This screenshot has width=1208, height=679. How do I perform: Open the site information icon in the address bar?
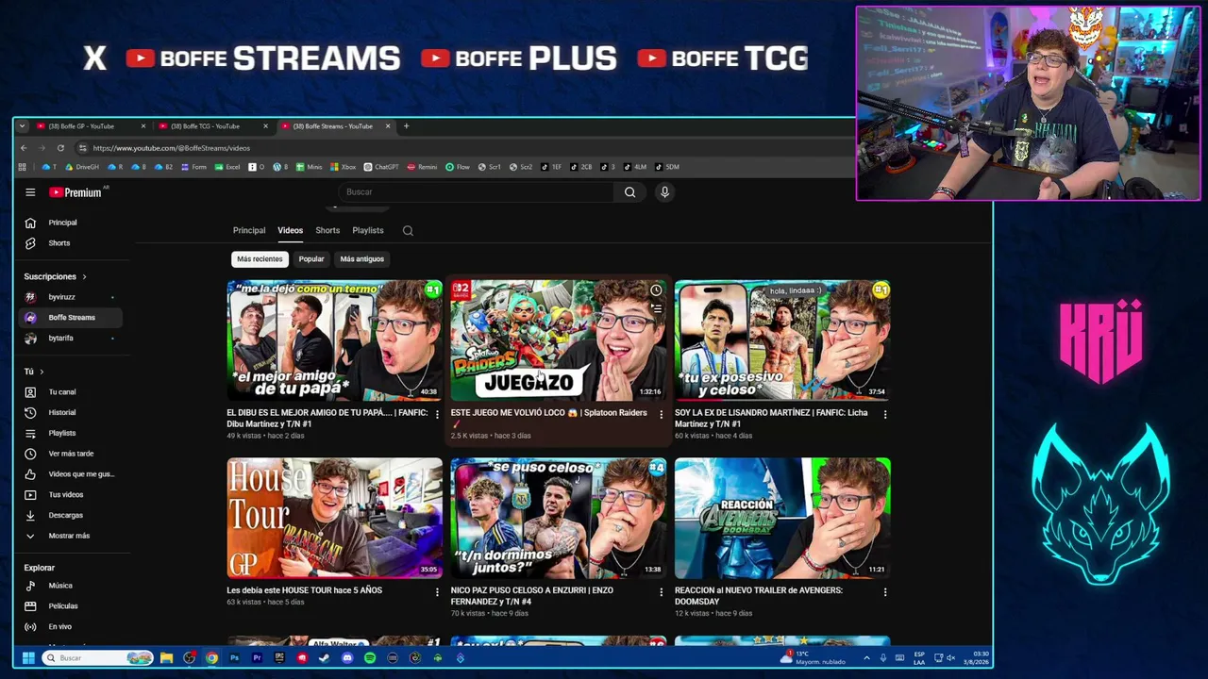click(82, 148)
